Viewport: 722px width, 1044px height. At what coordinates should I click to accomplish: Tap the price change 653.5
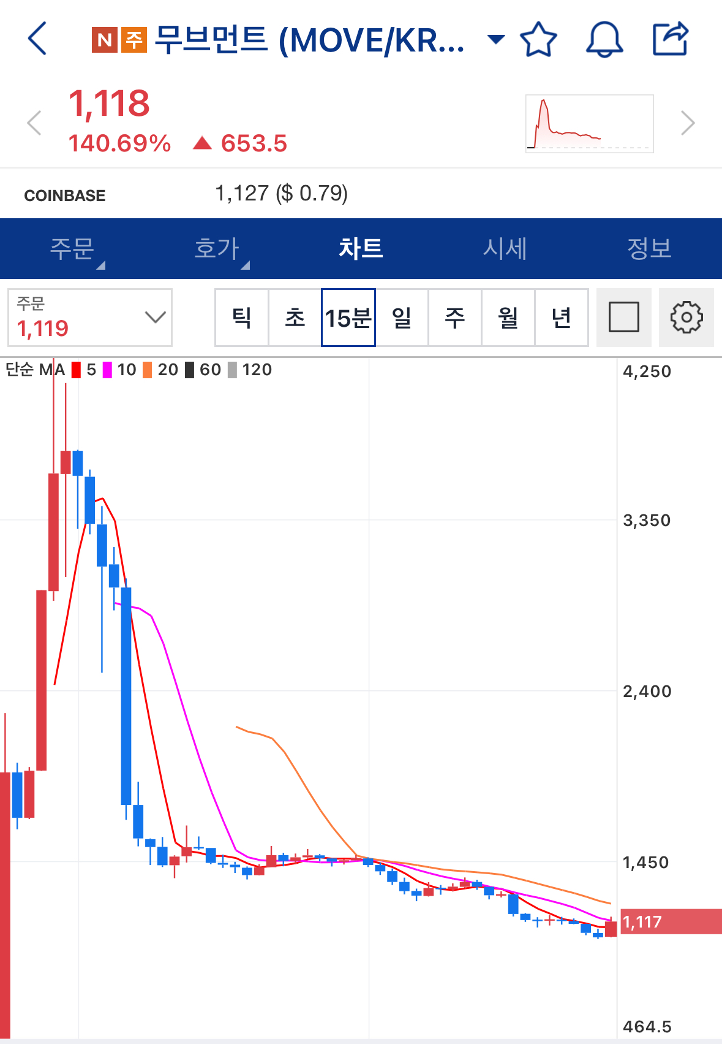click(x=254, y=143)
